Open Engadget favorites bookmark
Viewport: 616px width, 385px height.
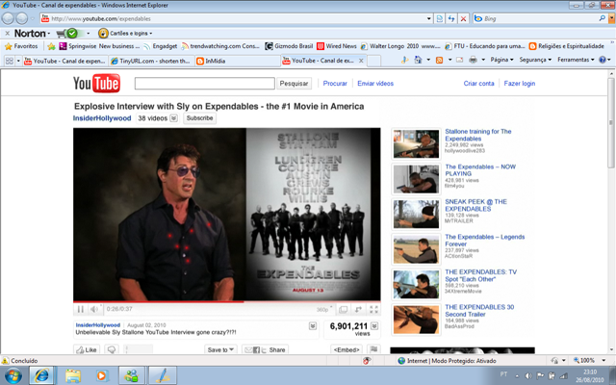160,46
